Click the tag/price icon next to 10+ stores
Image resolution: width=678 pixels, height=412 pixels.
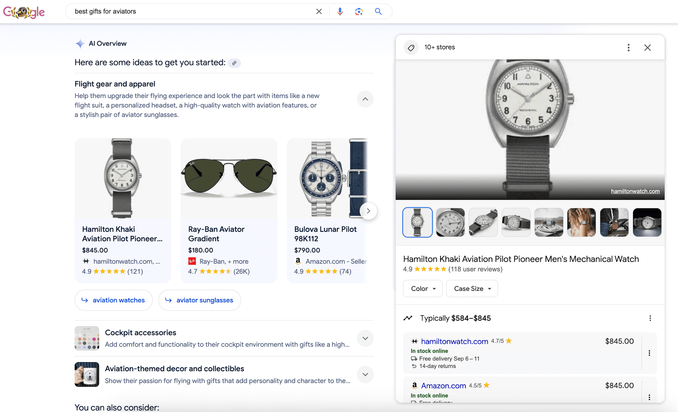(411, 47)
